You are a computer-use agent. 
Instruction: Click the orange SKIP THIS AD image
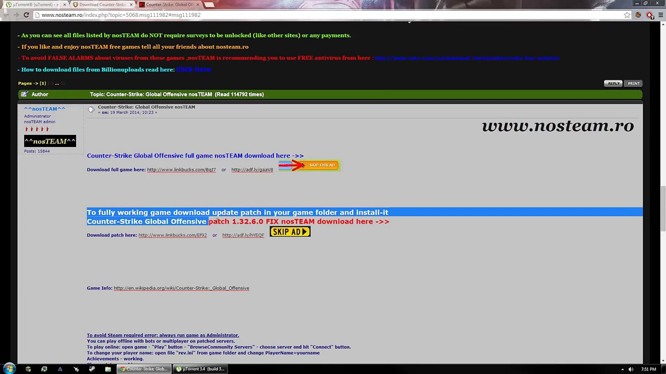(309, 165)
